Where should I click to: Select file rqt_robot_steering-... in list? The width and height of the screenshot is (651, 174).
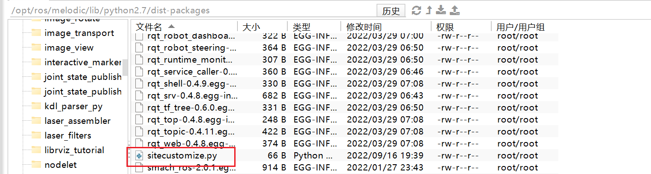pyautogui.click(x=192, y=47)
